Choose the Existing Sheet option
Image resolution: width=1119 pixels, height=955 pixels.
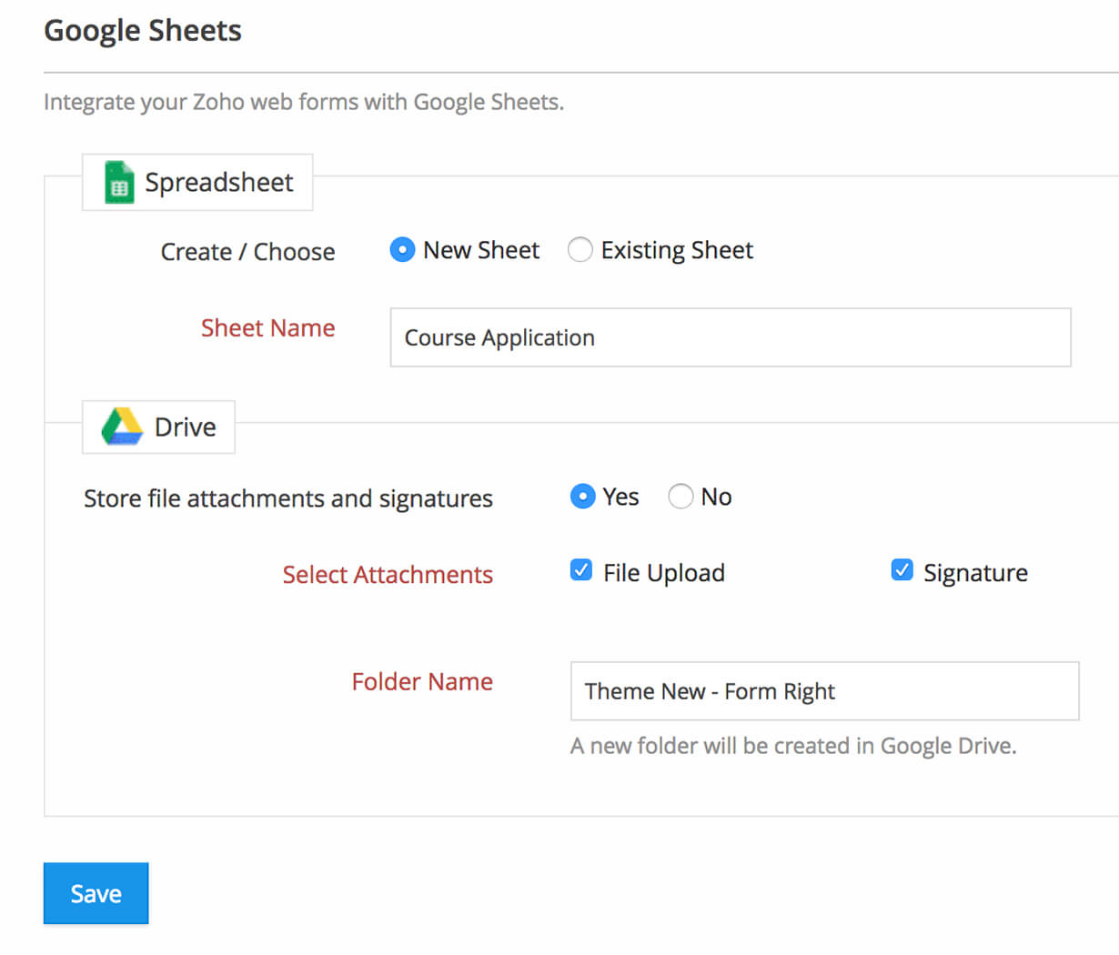click(580, 250)
